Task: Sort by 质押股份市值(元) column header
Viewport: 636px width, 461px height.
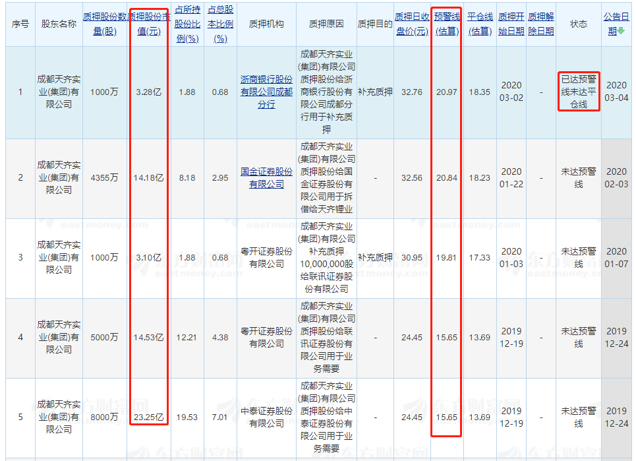Action: pos(148,24)
